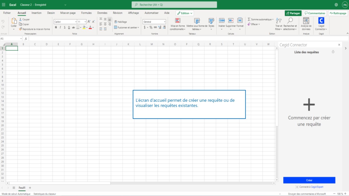Increase font size with the larger A icon
Viewport: 349px width, 196px height.
89,22
